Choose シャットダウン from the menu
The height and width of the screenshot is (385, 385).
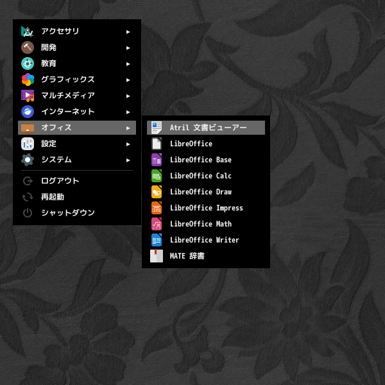(x=77, y=213)
